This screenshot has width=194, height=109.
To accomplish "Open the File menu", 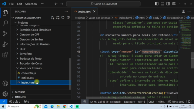I will tap(12, 4).
